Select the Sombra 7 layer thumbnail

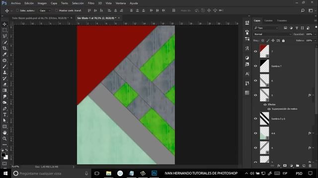point(264,66)
